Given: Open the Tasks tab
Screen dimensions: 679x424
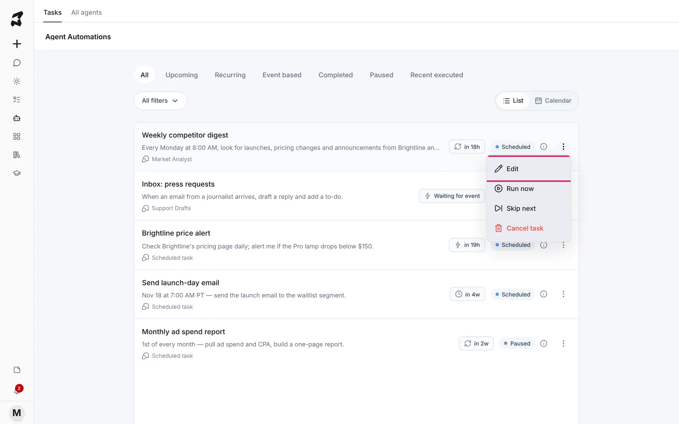Looking at the screenshot, I should (x=52, y=12).
